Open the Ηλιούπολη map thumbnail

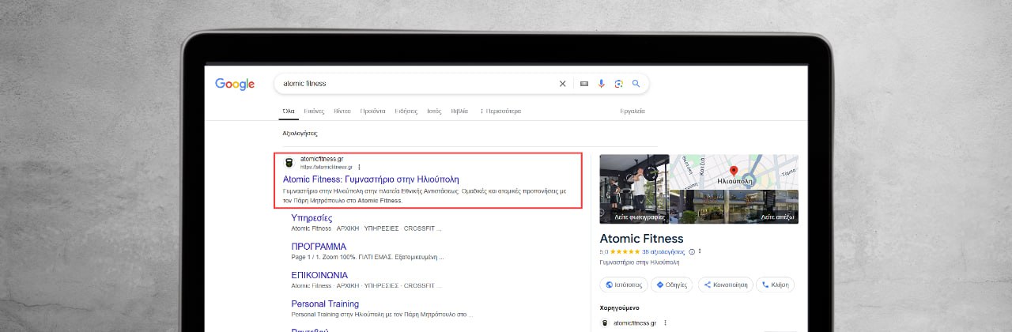(x=734, y=172)
